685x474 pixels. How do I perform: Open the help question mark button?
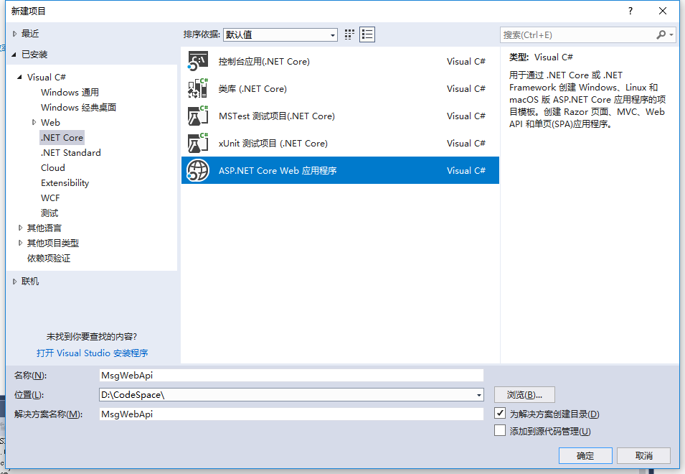point(630,11)
